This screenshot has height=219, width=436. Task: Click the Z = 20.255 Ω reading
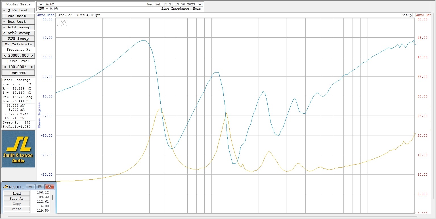[x=17, y=84]
